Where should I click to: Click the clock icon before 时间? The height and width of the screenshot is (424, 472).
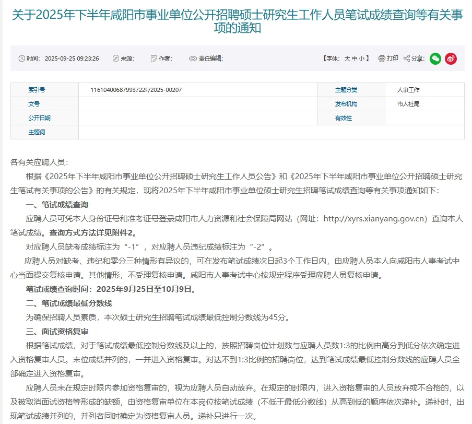[x=21, y=58]
